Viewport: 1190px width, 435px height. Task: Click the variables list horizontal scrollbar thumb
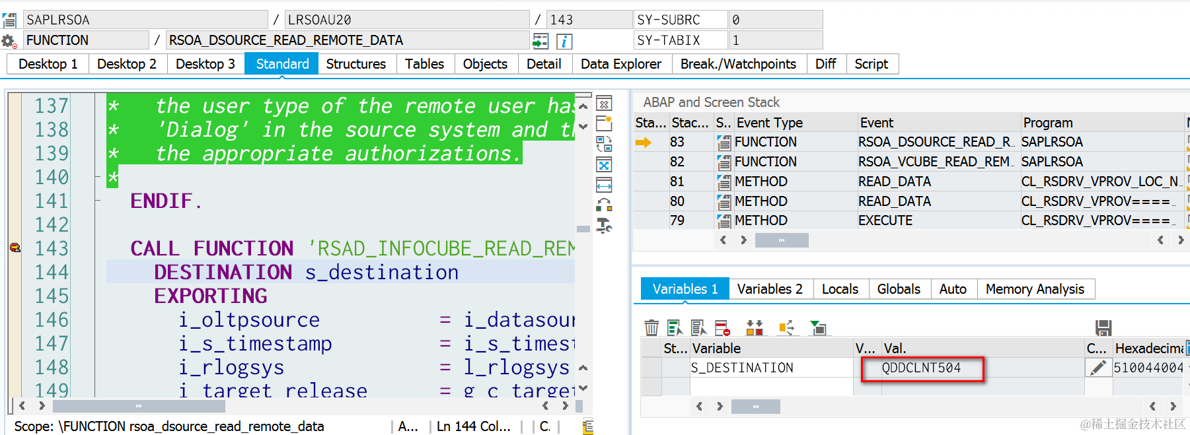point(756,407)
